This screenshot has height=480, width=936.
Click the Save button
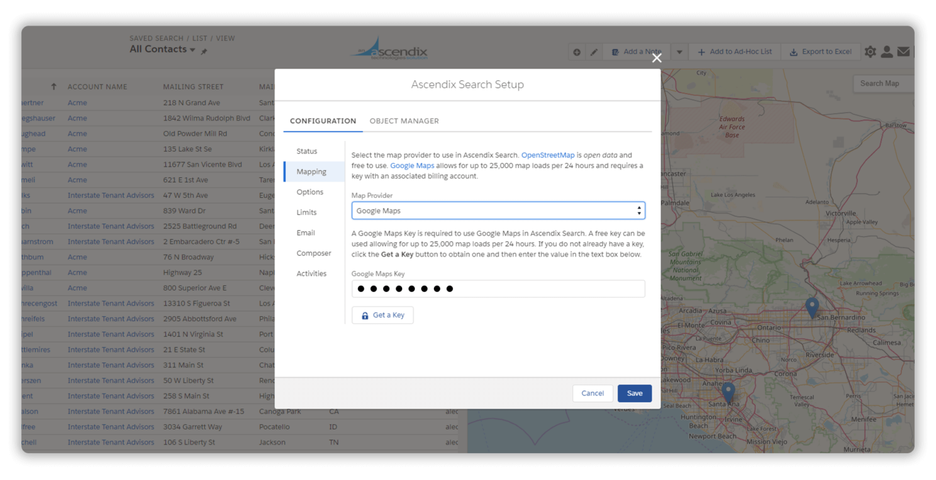click(x=634, y=394)
